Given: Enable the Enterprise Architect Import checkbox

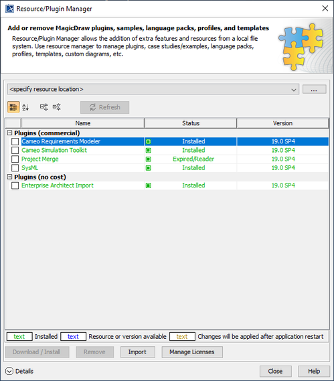Looking at the screenshot, I should [15, 185].
